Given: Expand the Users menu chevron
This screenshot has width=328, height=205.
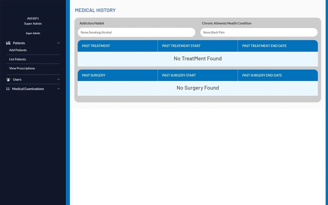Looking at the screenshot, I should point(58,79).
